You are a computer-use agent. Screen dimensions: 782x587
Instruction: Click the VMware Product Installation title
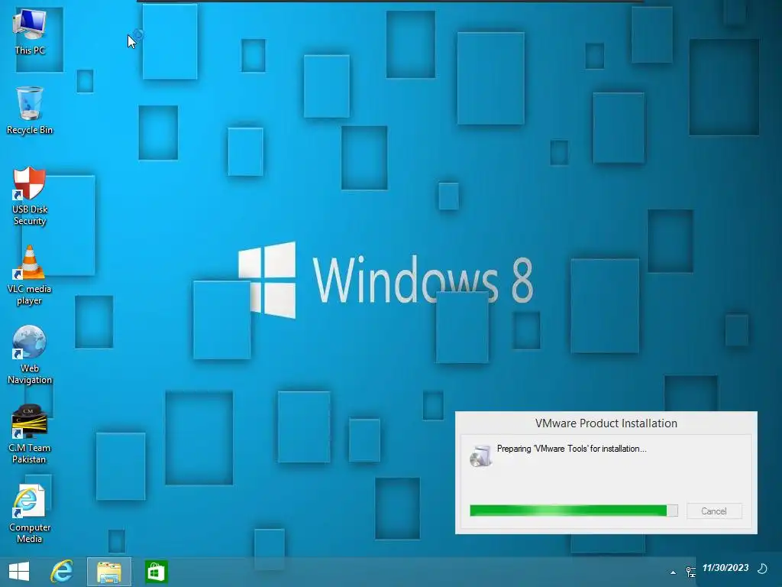606,423
